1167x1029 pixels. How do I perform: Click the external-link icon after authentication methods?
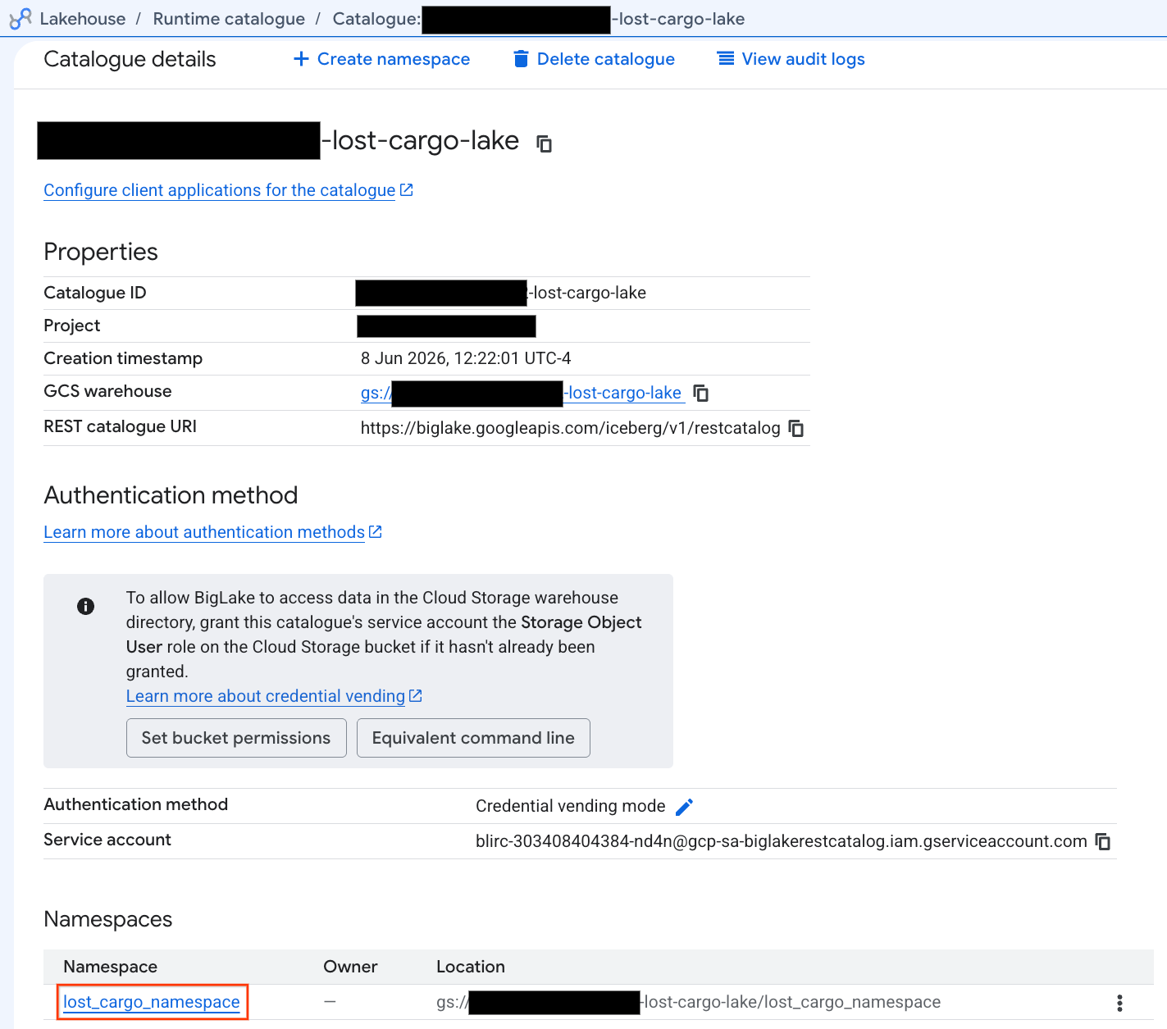pos(376,532)
